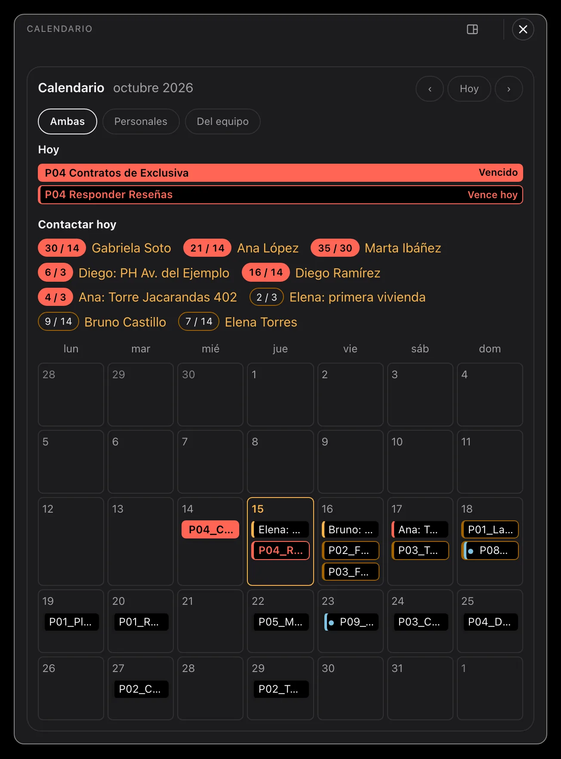Toggle the side panel layout icon

(x=472, y=29)
